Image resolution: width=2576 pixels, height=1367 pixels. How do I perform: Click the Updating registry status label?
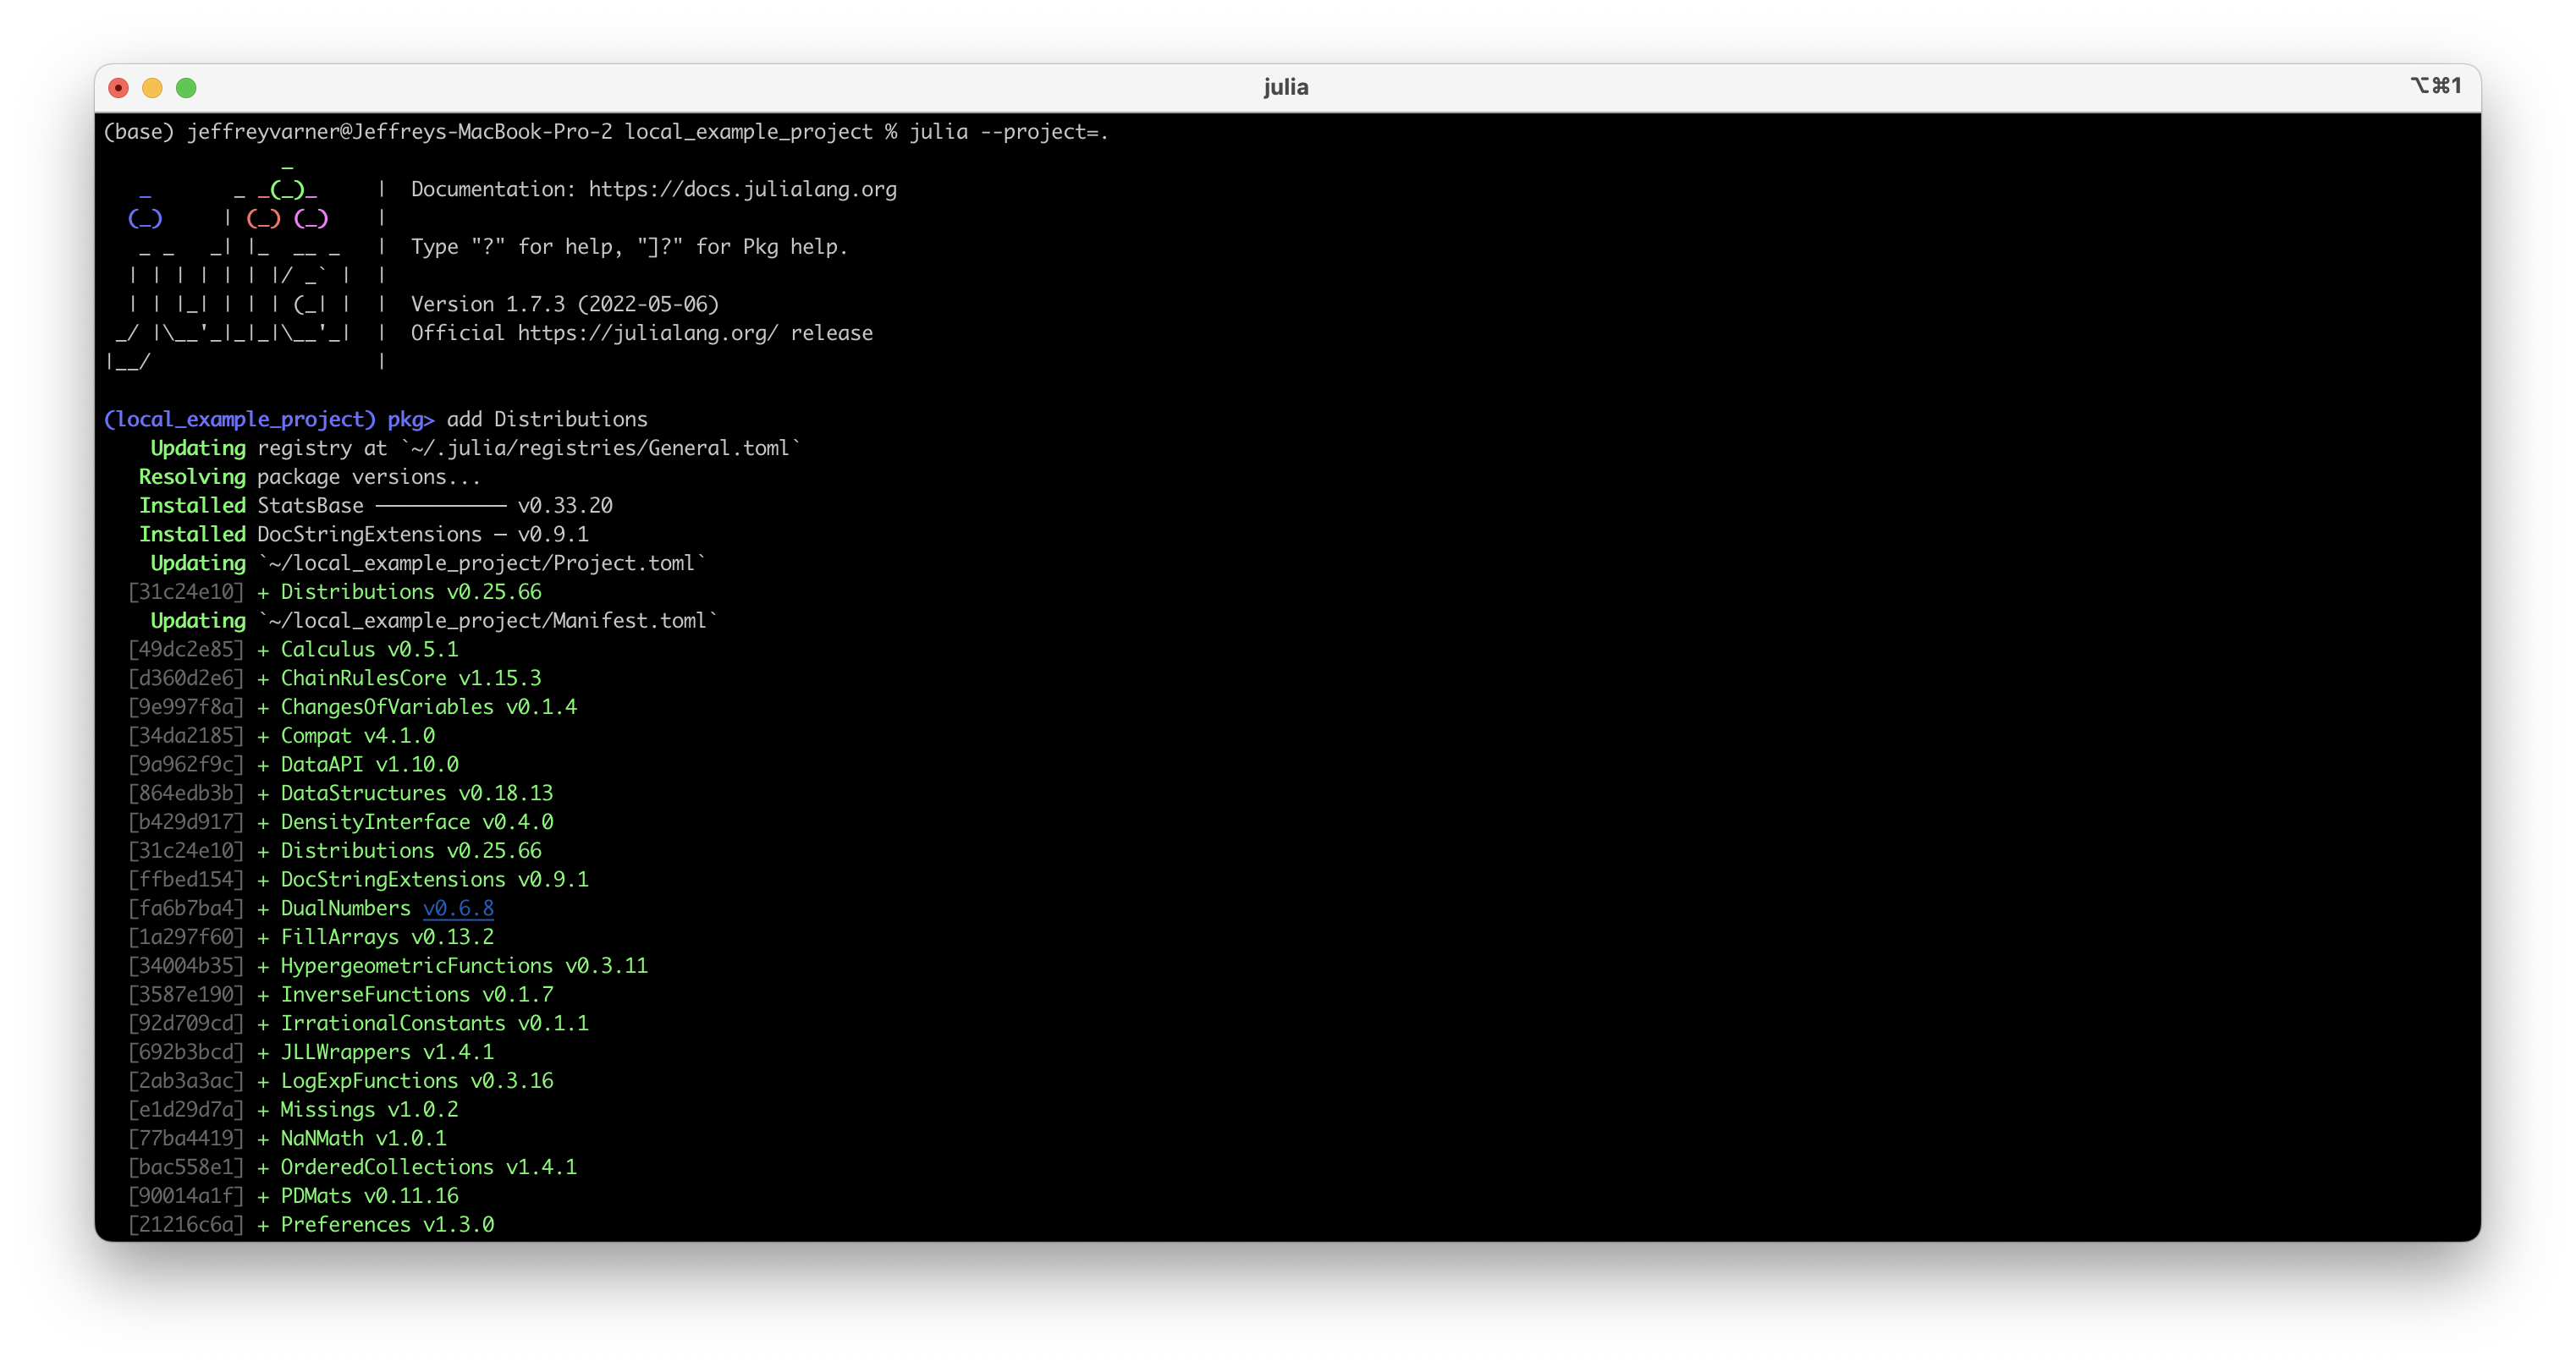click(x=197, y=447)
